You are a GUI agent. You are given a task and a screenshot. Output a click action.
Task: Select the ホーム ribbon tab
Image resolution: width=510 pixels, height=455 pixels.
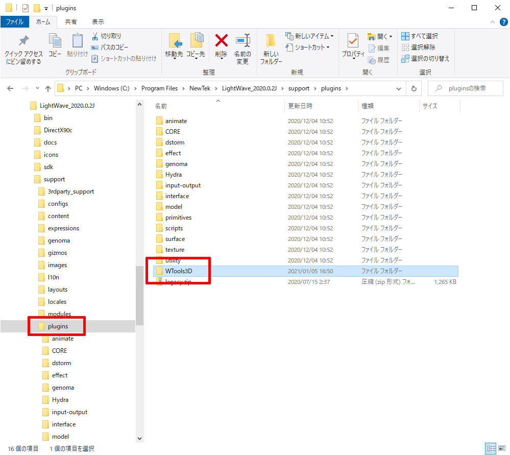pos(43,22)
